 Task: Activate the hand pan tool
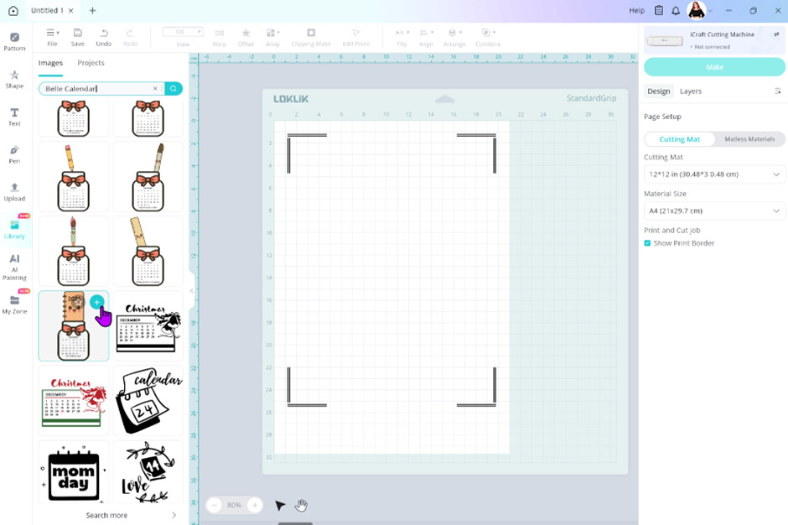[x=301, y=505]
